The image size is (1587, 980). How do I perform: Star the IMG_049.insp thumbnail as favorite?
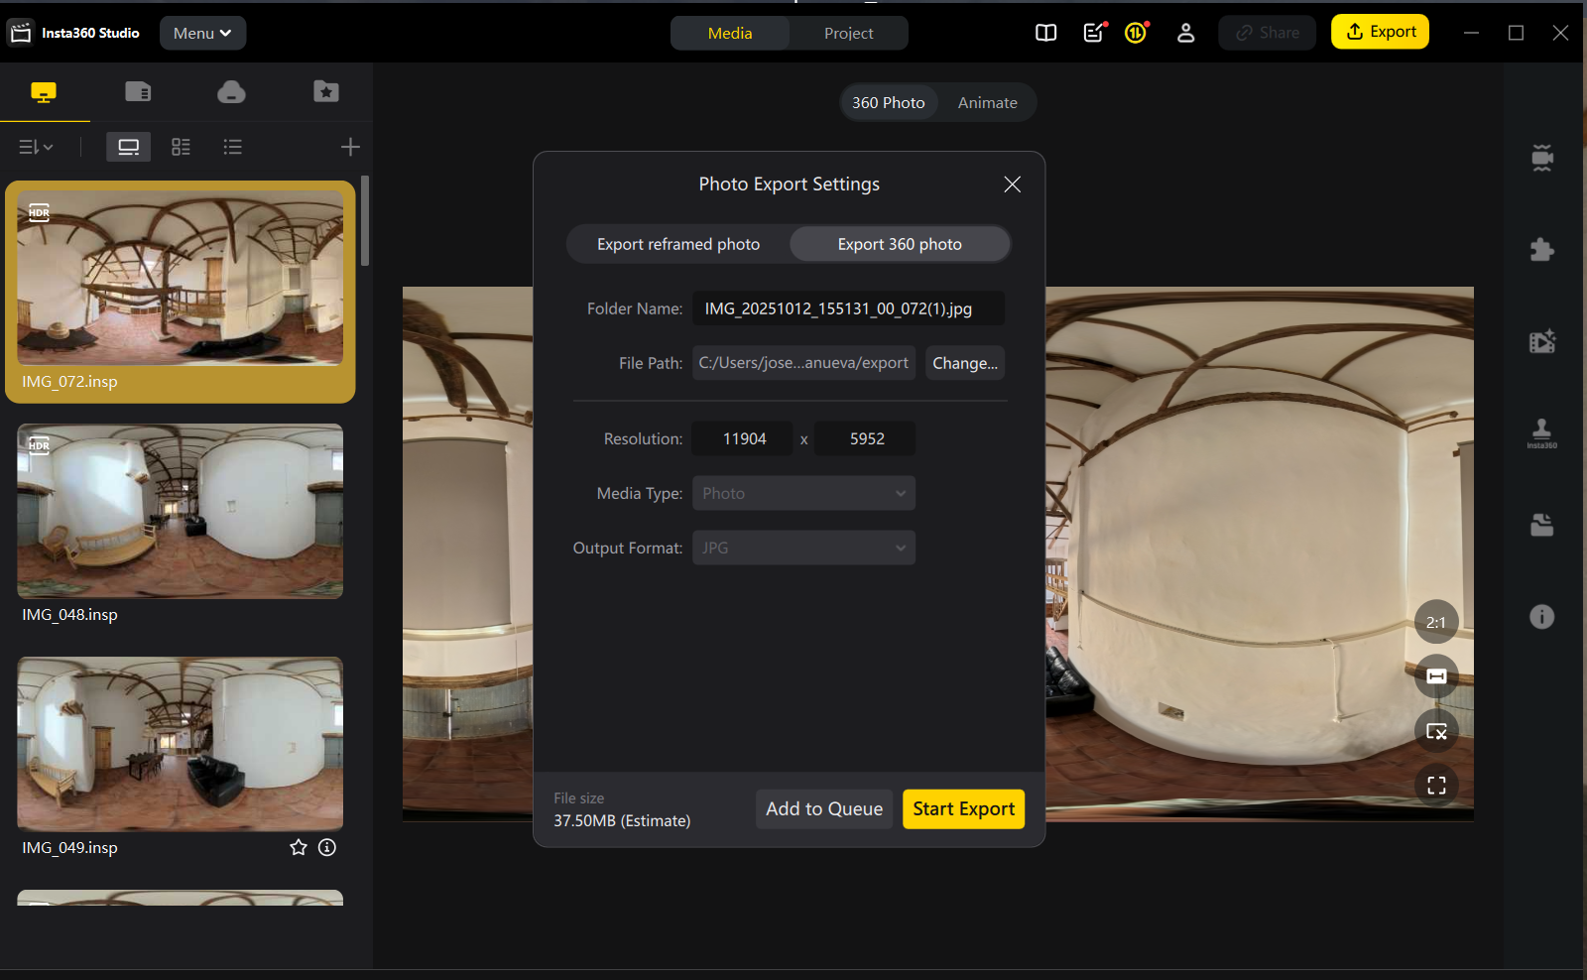point(299,847)
